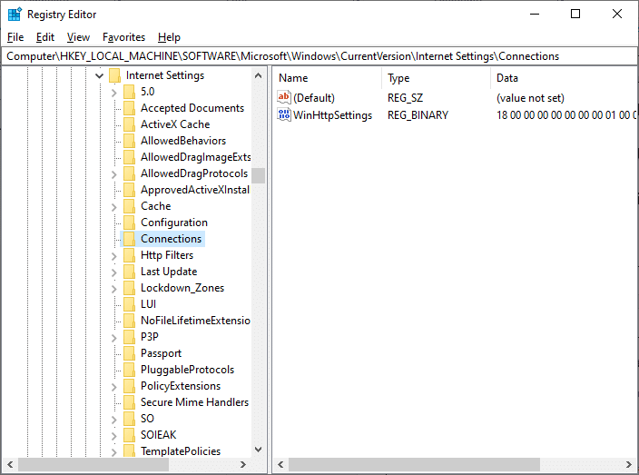
Task: Click the Passport folder icon
Action: [129, 353]
